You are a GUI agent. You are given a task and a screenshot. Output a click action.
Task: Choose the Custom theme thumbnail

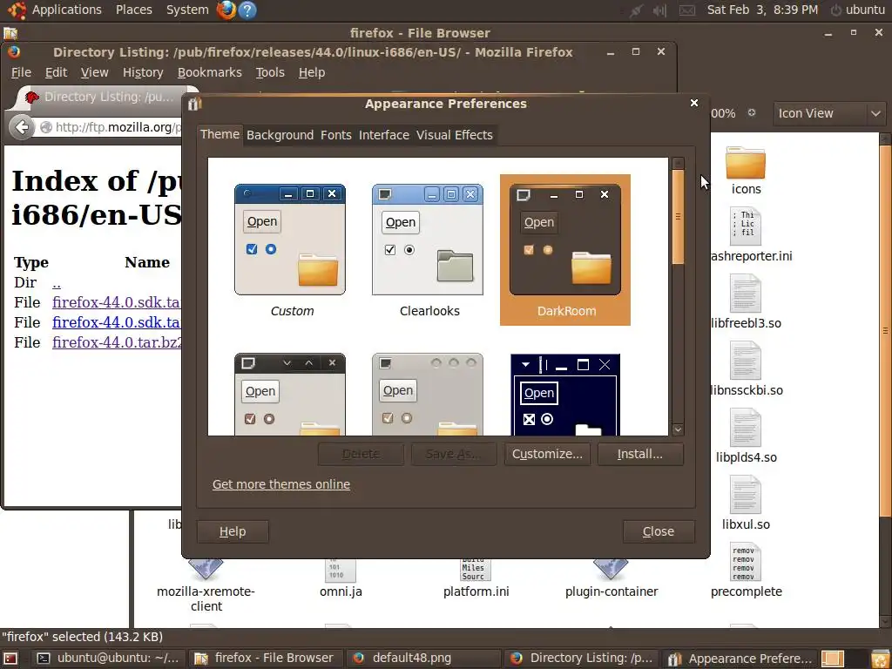(290, 250)
